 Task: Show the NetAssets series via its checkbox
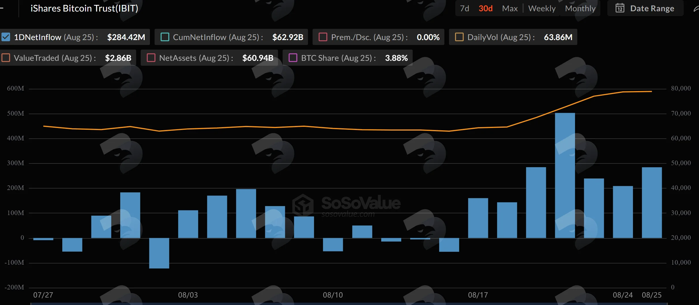pos(151,58)
